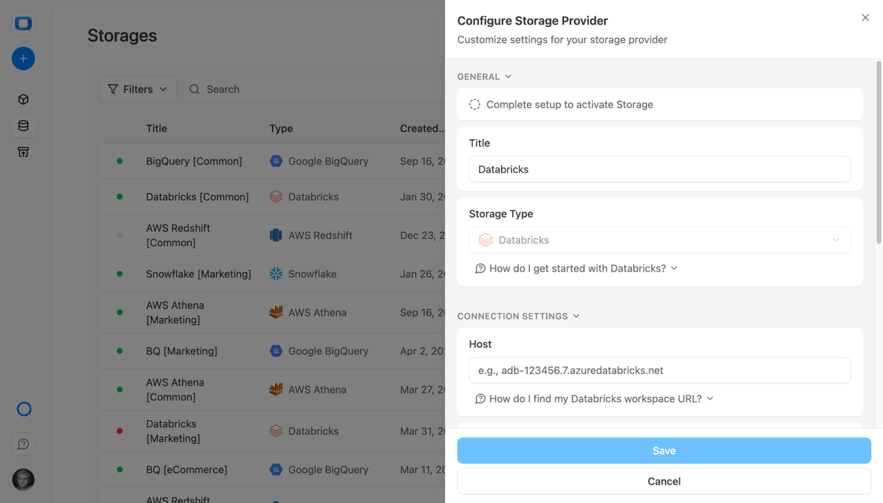Click the blue plus create button
The width and height of the screenshot is (883, 503).
coord(23,59)
